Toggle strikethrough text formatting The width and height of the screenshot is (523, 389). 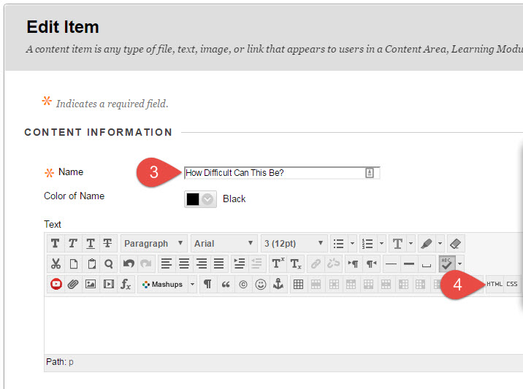click(107, 243)
